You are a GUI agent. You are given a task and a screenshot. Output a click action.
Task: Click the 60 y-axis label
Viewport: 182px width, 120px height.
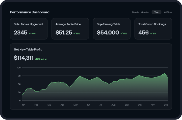point(19,84)
